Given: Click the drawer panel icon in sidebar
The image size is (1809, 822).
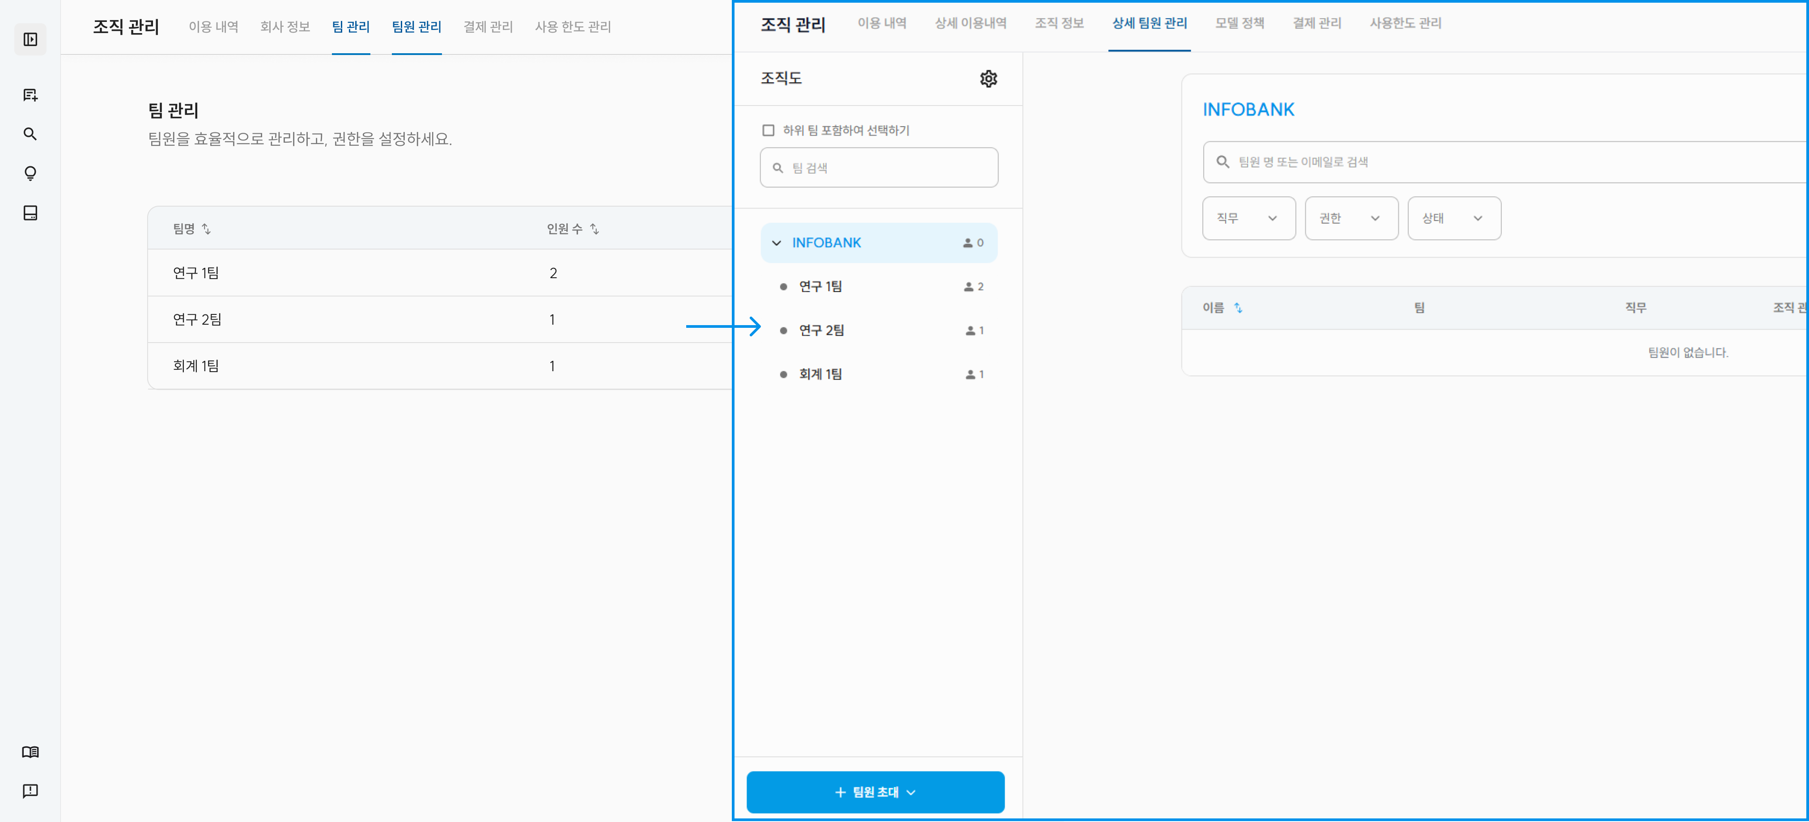Looking at the screenshot, I should 30,213.
